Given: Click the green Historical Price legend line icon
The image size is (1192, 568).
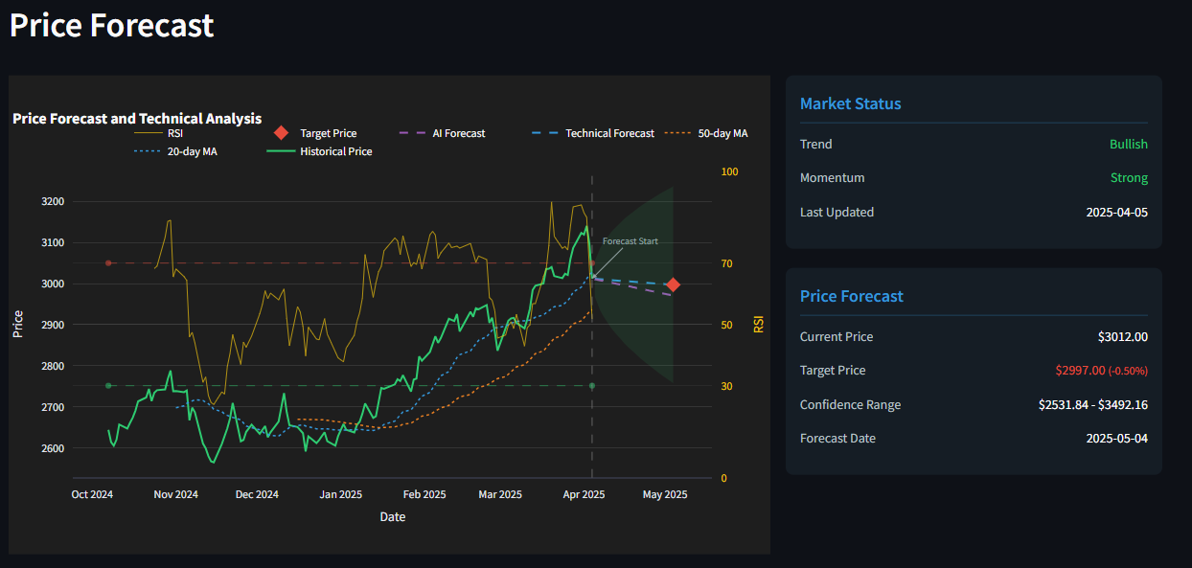Looking at the screenshot, I should 283,150.
